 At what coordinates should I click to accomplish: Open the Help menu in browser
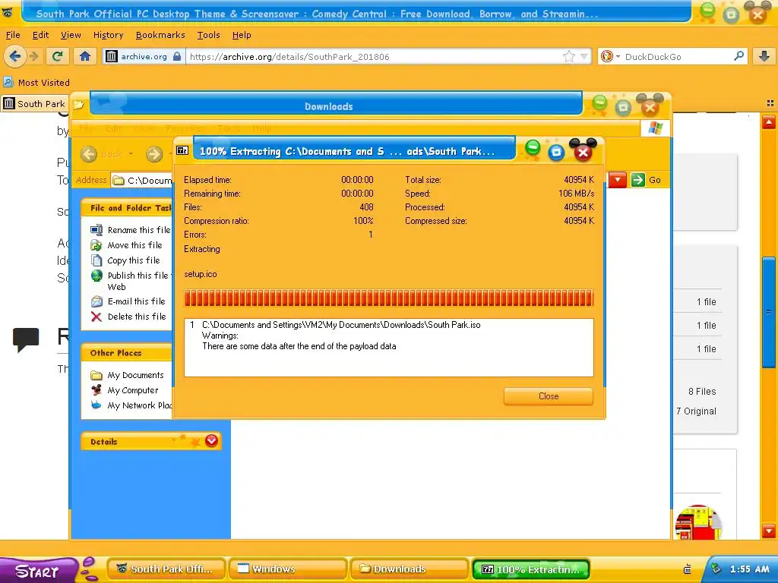tap(242, 35)
